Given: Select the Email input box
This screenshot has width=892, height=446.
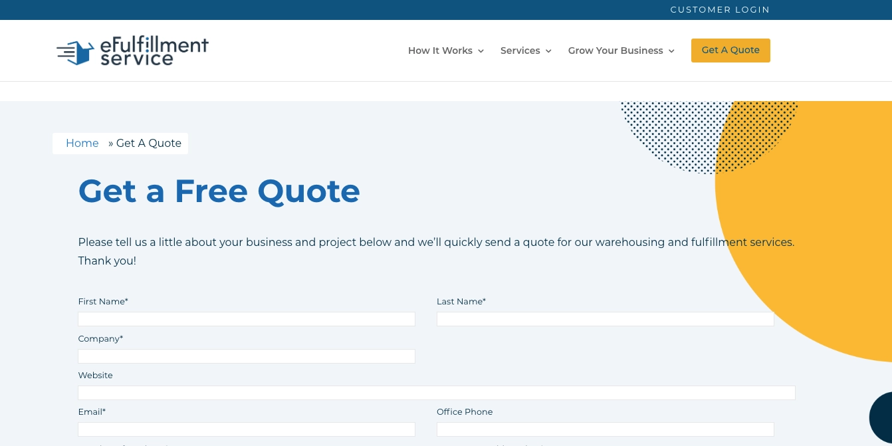Looking at the screenshot, I should 246,429.
